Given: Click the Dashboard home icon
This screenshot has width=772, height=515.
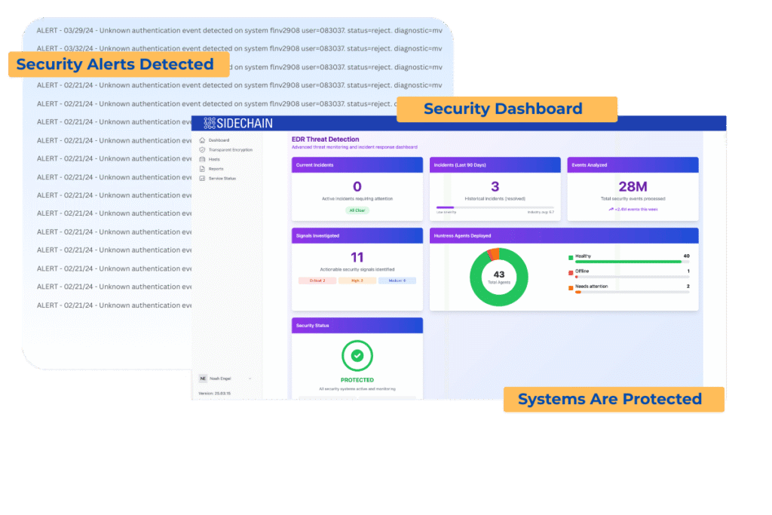Looking at the screenshot, I should (x=202, y=140).
